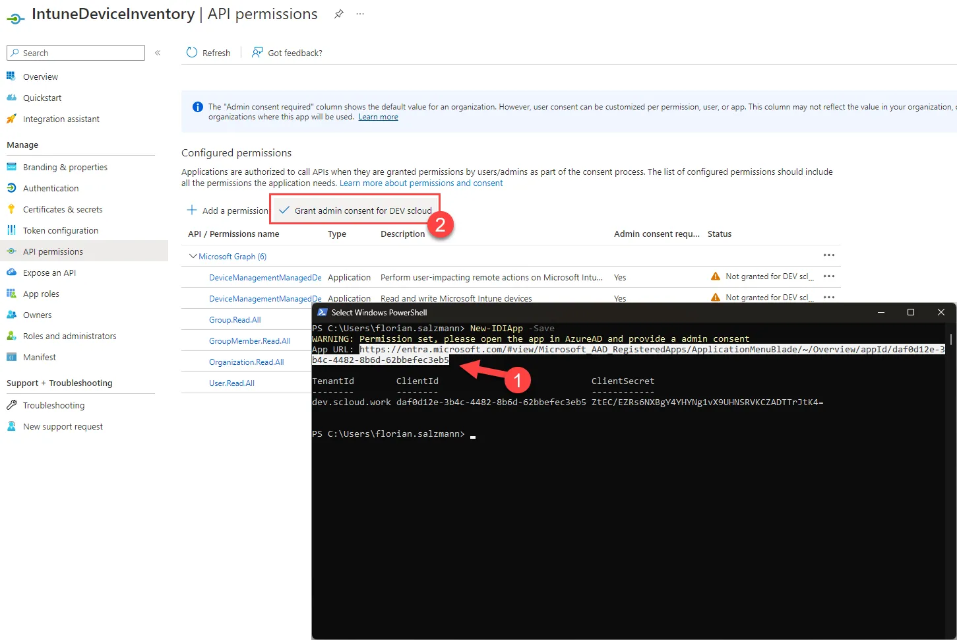Click the ClientSecret value in PowerShell
This screenshot has width=957, height=640.
[x=707, y=402]
